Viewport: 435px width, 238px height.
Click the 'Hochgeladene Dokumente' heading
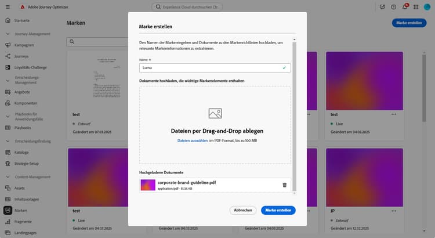tap(161, 172)
